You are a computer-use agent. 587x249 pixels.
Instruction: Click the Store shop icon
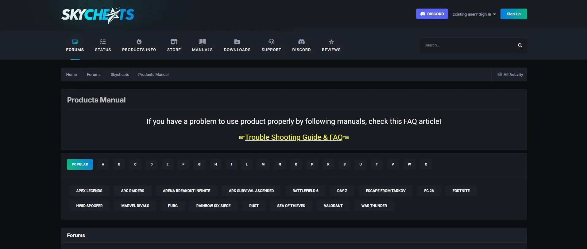[x=174, y=42]
